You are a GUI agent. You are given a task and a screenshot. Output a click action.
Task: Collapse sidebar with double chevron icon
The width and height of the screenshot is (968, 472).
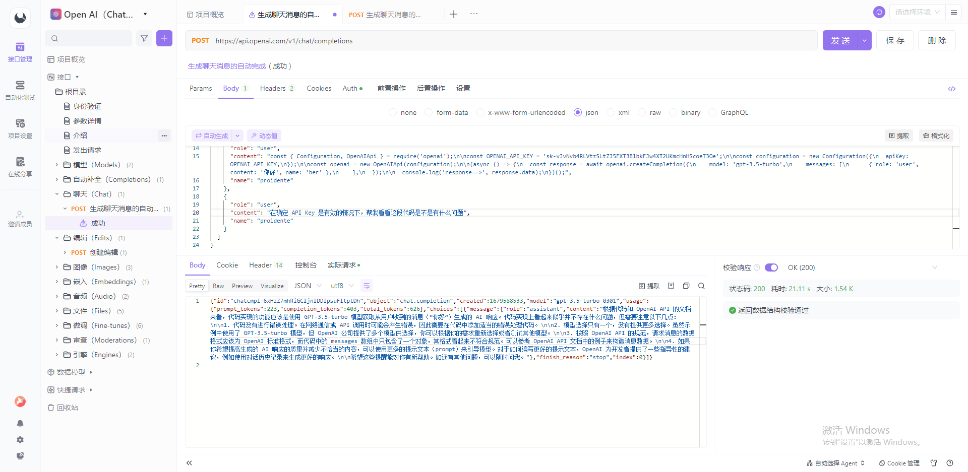click(x=190, y=463)
